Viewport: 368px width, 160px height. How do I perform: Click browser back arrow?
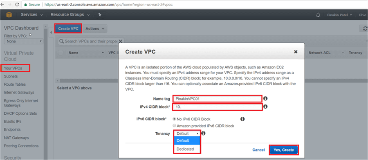[2, 4]
